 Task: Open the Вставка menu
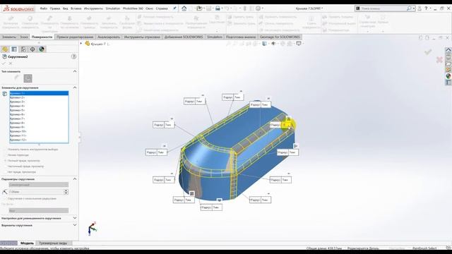(x=76, y=8)
